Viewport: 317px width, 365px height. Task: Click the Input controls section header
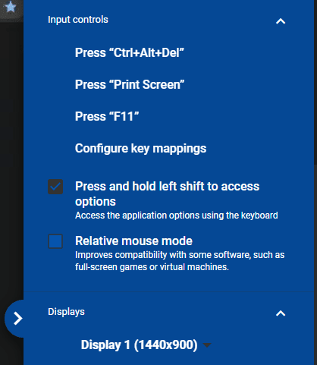click(x=78, y=20)
